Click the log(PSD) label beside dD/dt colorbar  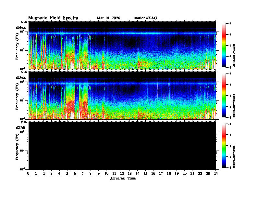coord(234,106)
